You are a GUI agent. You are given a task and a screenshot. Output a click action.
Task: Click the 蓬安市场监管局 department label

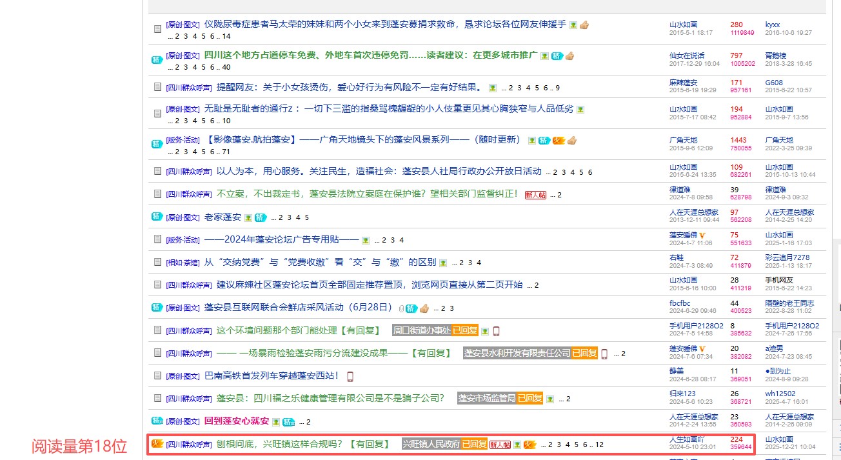pos(487,399)
